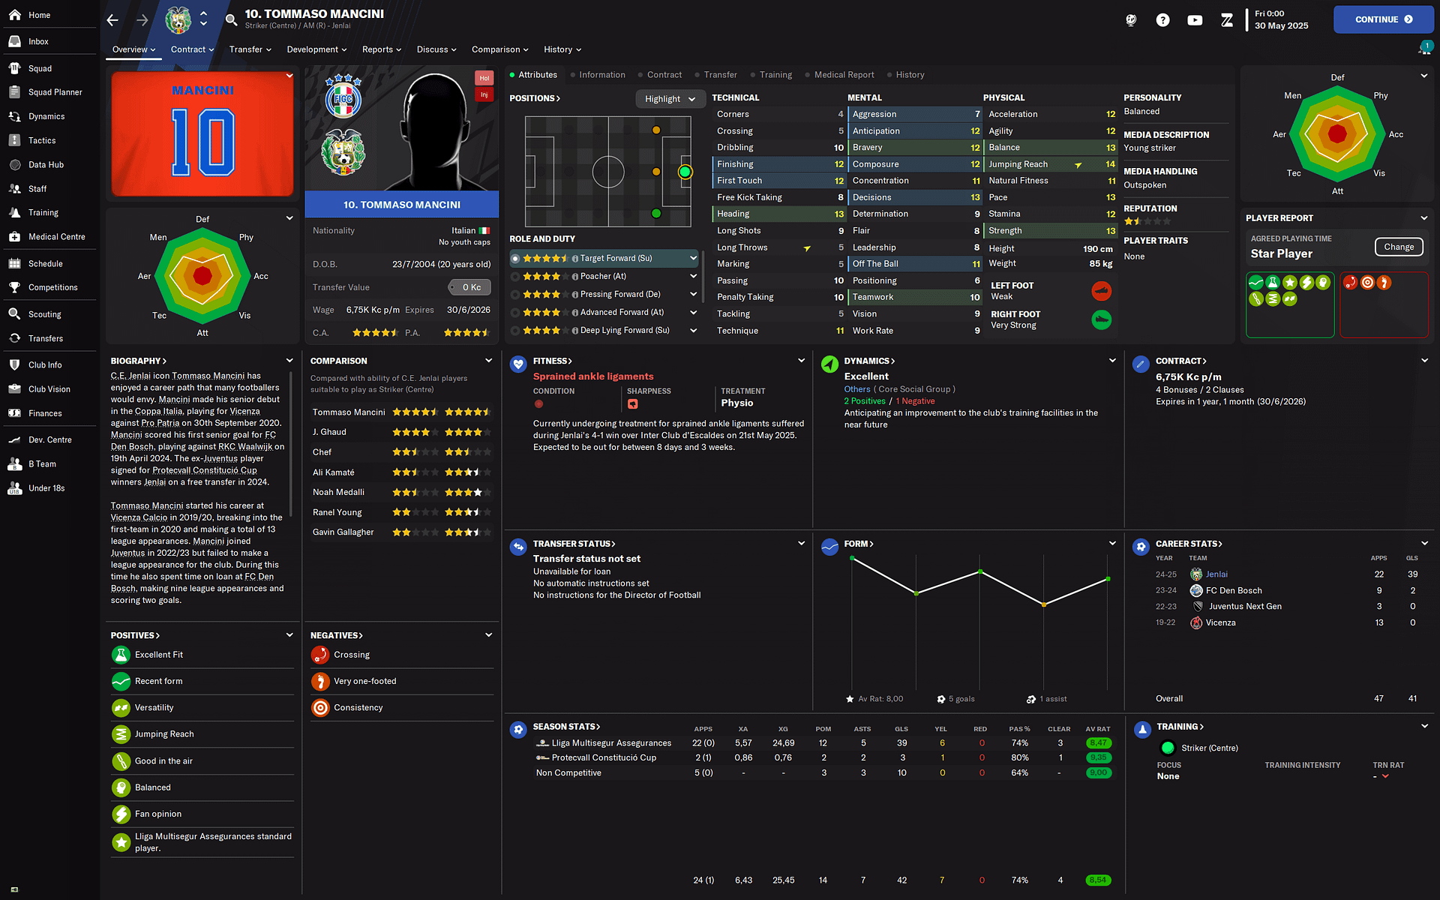Open the Comparison menu dropdown
The image size is (1440, 900).
tap(499, 49)
